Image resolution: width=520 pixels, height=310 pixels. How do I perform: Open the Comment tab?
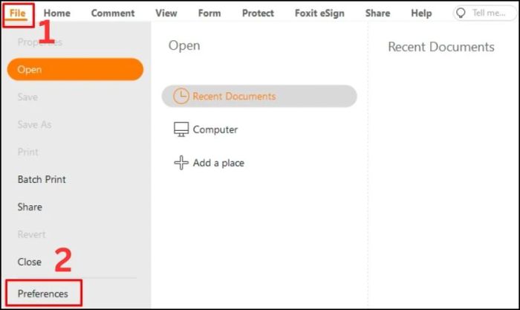click(x=113, y=13)
